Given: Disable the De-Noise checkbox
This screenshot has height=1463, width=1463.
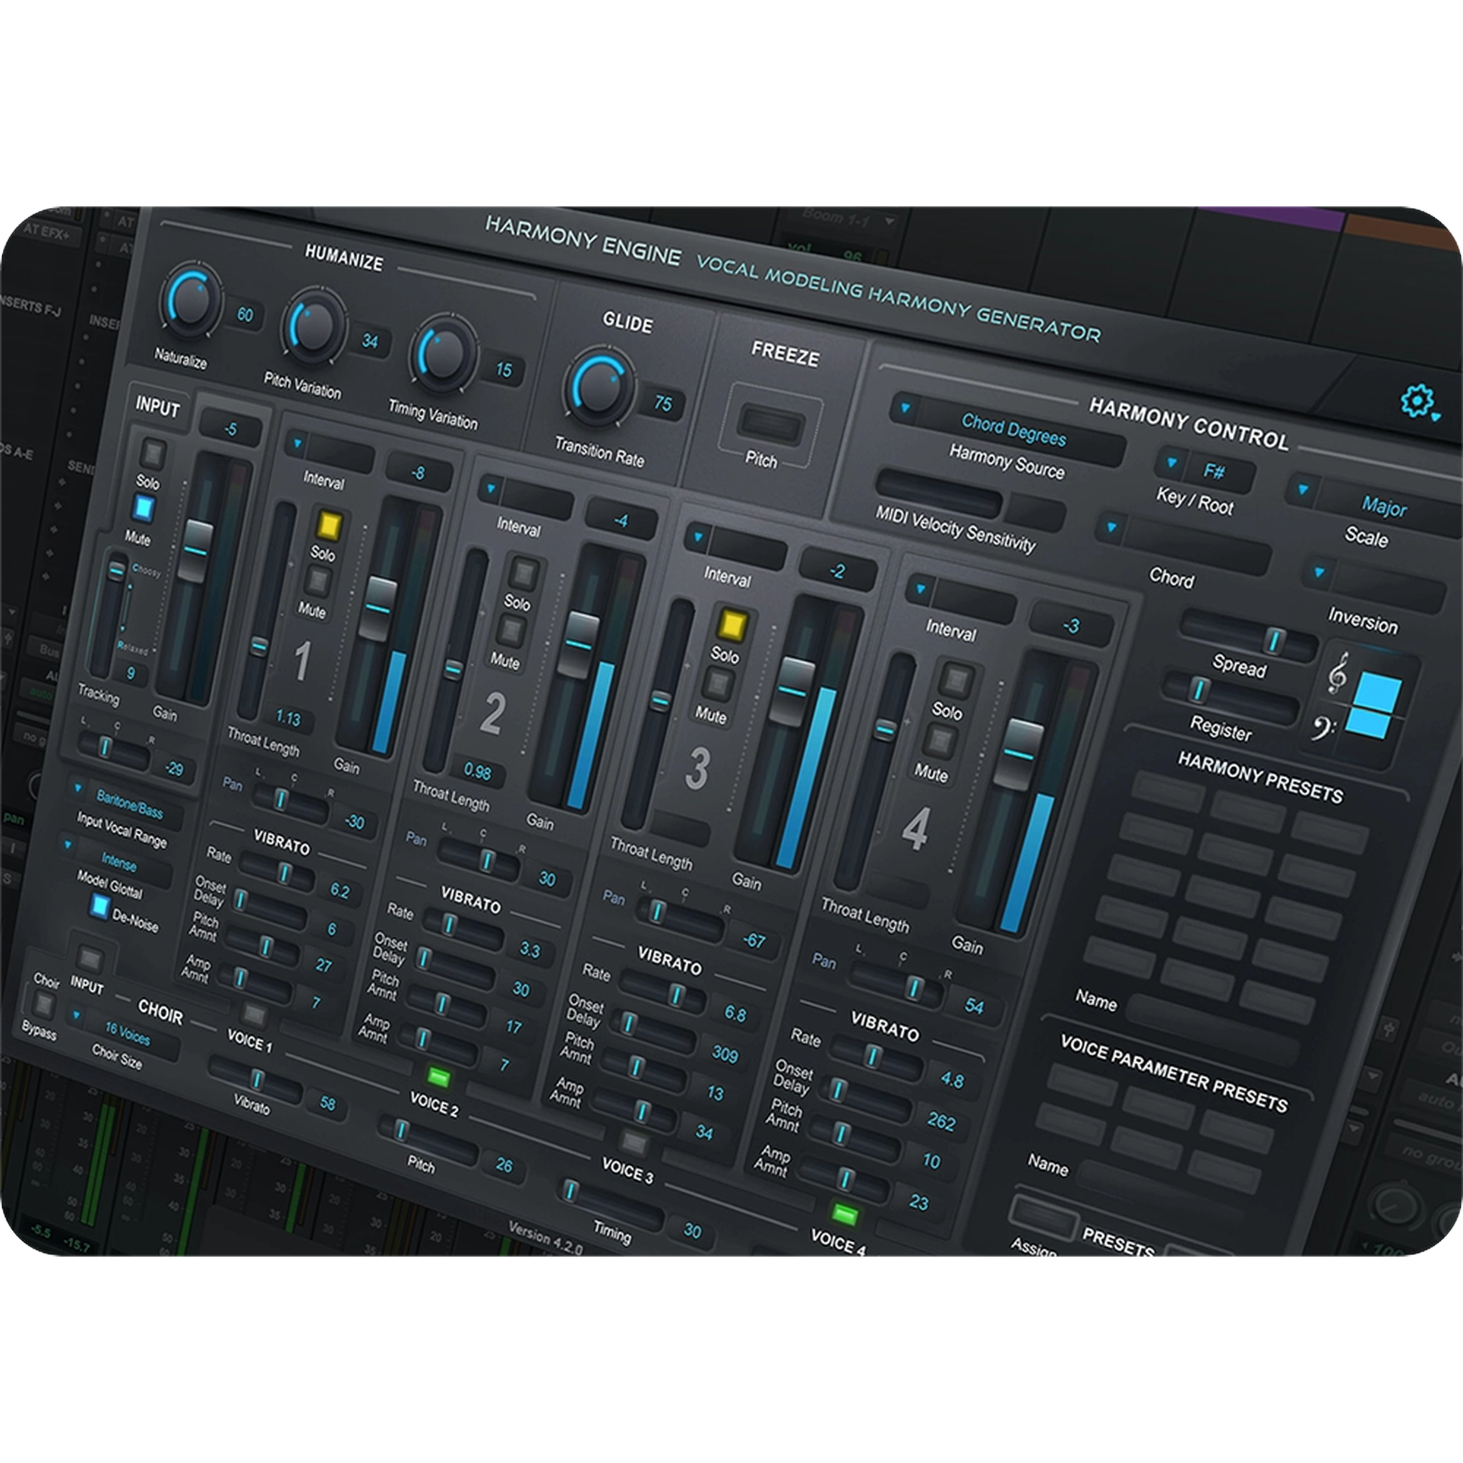Looking at the screenshot, I should click(x=99, y=907).
